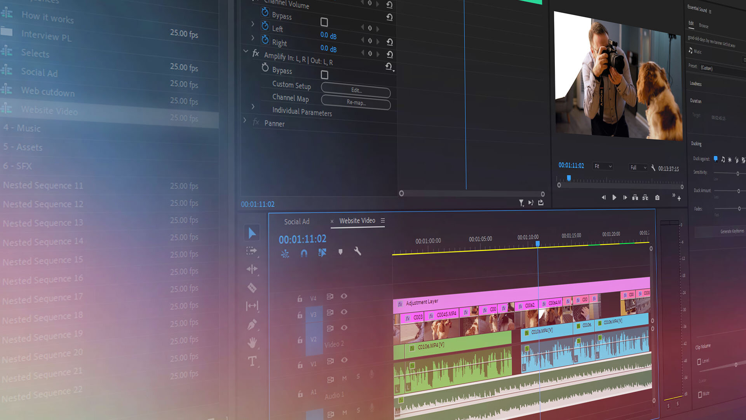Click the Left 0.0 dB value
The height and width of the screenshot is (420, 746).
pyautogui.click(x=328, y=35)
